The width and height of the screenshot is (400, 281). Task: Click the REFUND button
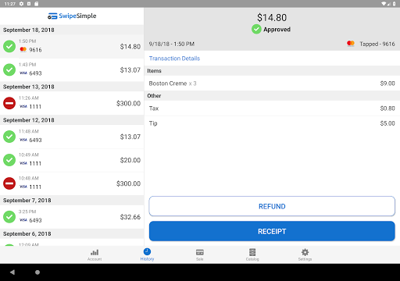272,206
